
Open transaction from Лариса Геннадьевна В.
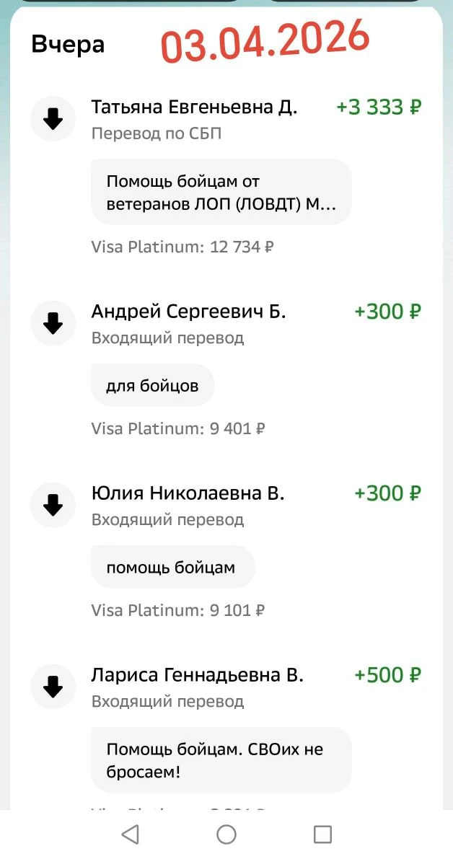[197, 675]
